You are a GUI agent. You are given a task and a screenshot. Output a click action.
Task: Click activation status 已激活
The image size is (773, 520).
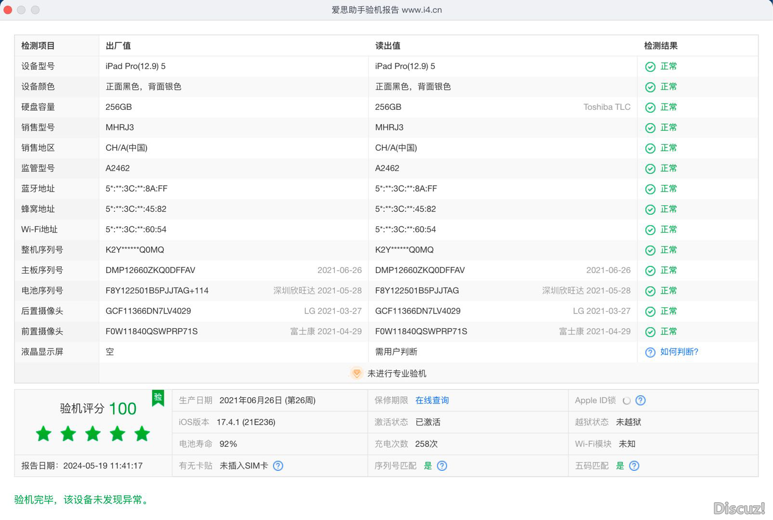click(428, 422)
